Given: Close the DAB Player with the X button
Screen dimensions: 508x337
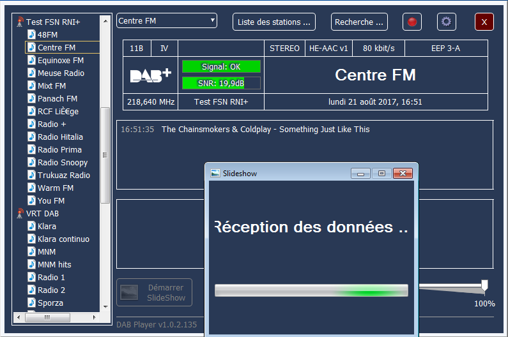Looking at the screenshot, I should click(484, 22).
